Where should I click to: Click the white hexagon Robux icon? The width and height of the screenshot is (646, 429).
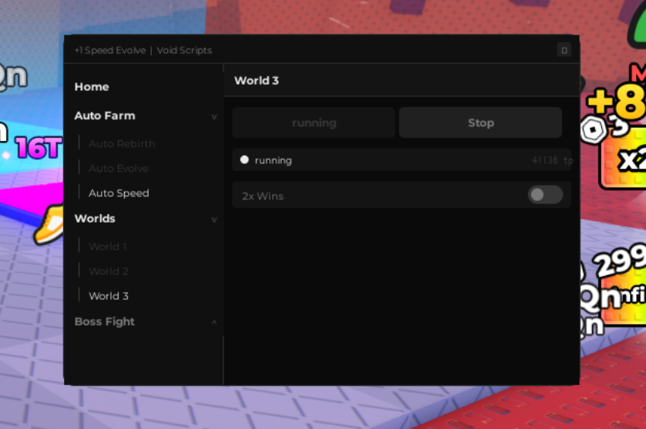click(594, 130)
